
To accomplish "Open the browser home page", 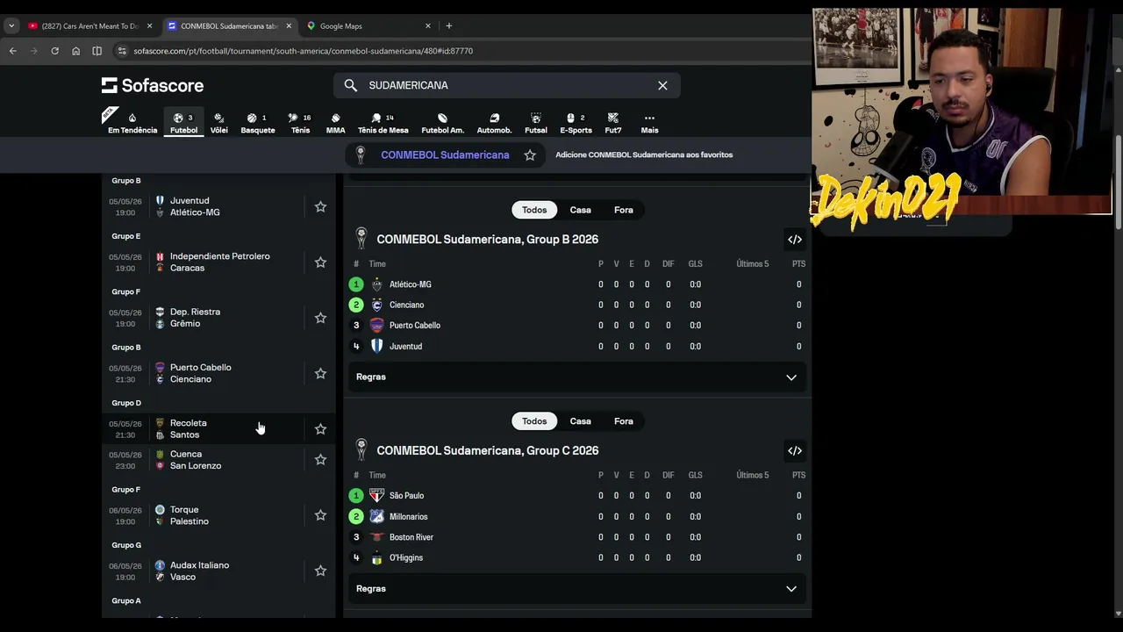I will tap(75, 51).
